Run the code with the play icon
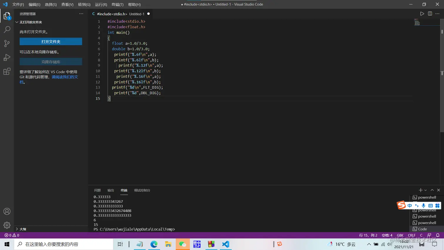444x250 pixels. pos(422,14)
